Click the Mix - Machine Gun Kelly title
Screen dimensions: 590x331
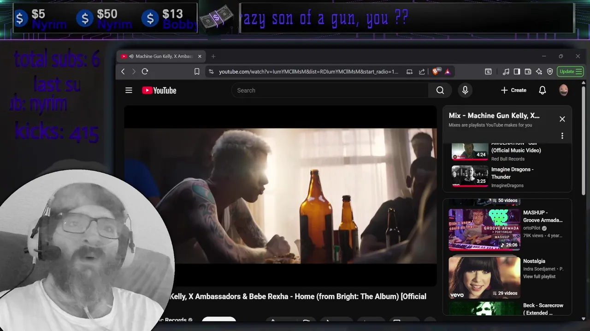494,116
